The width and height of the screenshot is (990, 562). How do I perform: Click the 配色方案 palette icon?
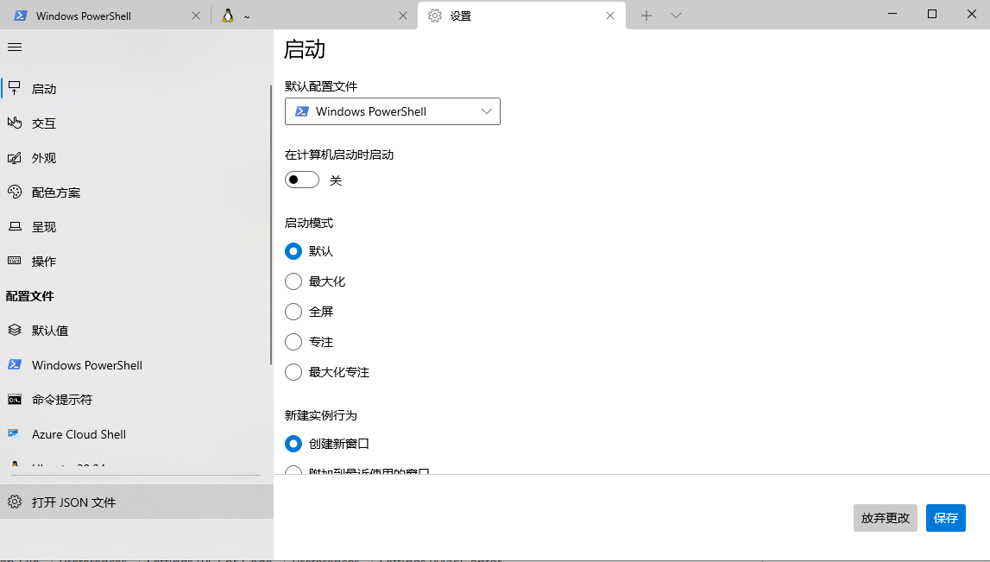point(15,192)
